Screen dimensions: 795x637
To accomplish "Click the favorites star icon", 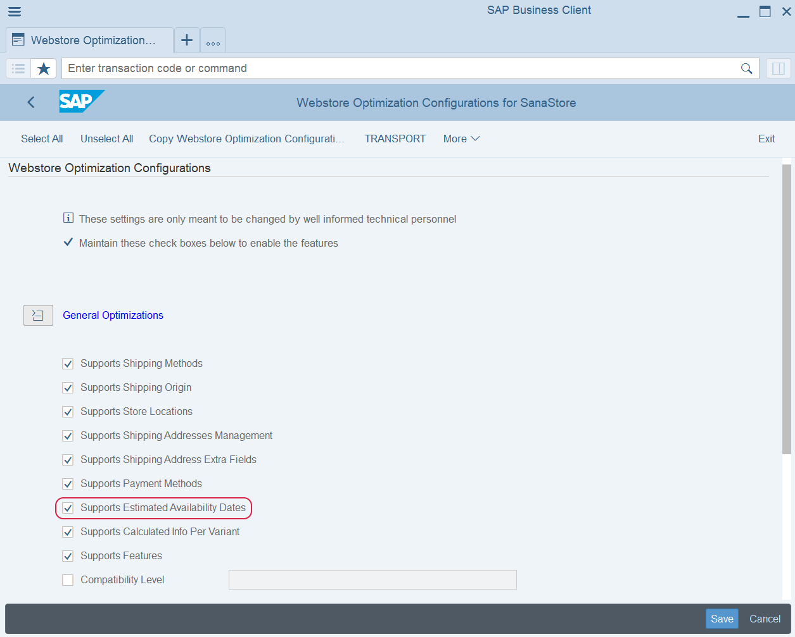I will tap(44, 68).
